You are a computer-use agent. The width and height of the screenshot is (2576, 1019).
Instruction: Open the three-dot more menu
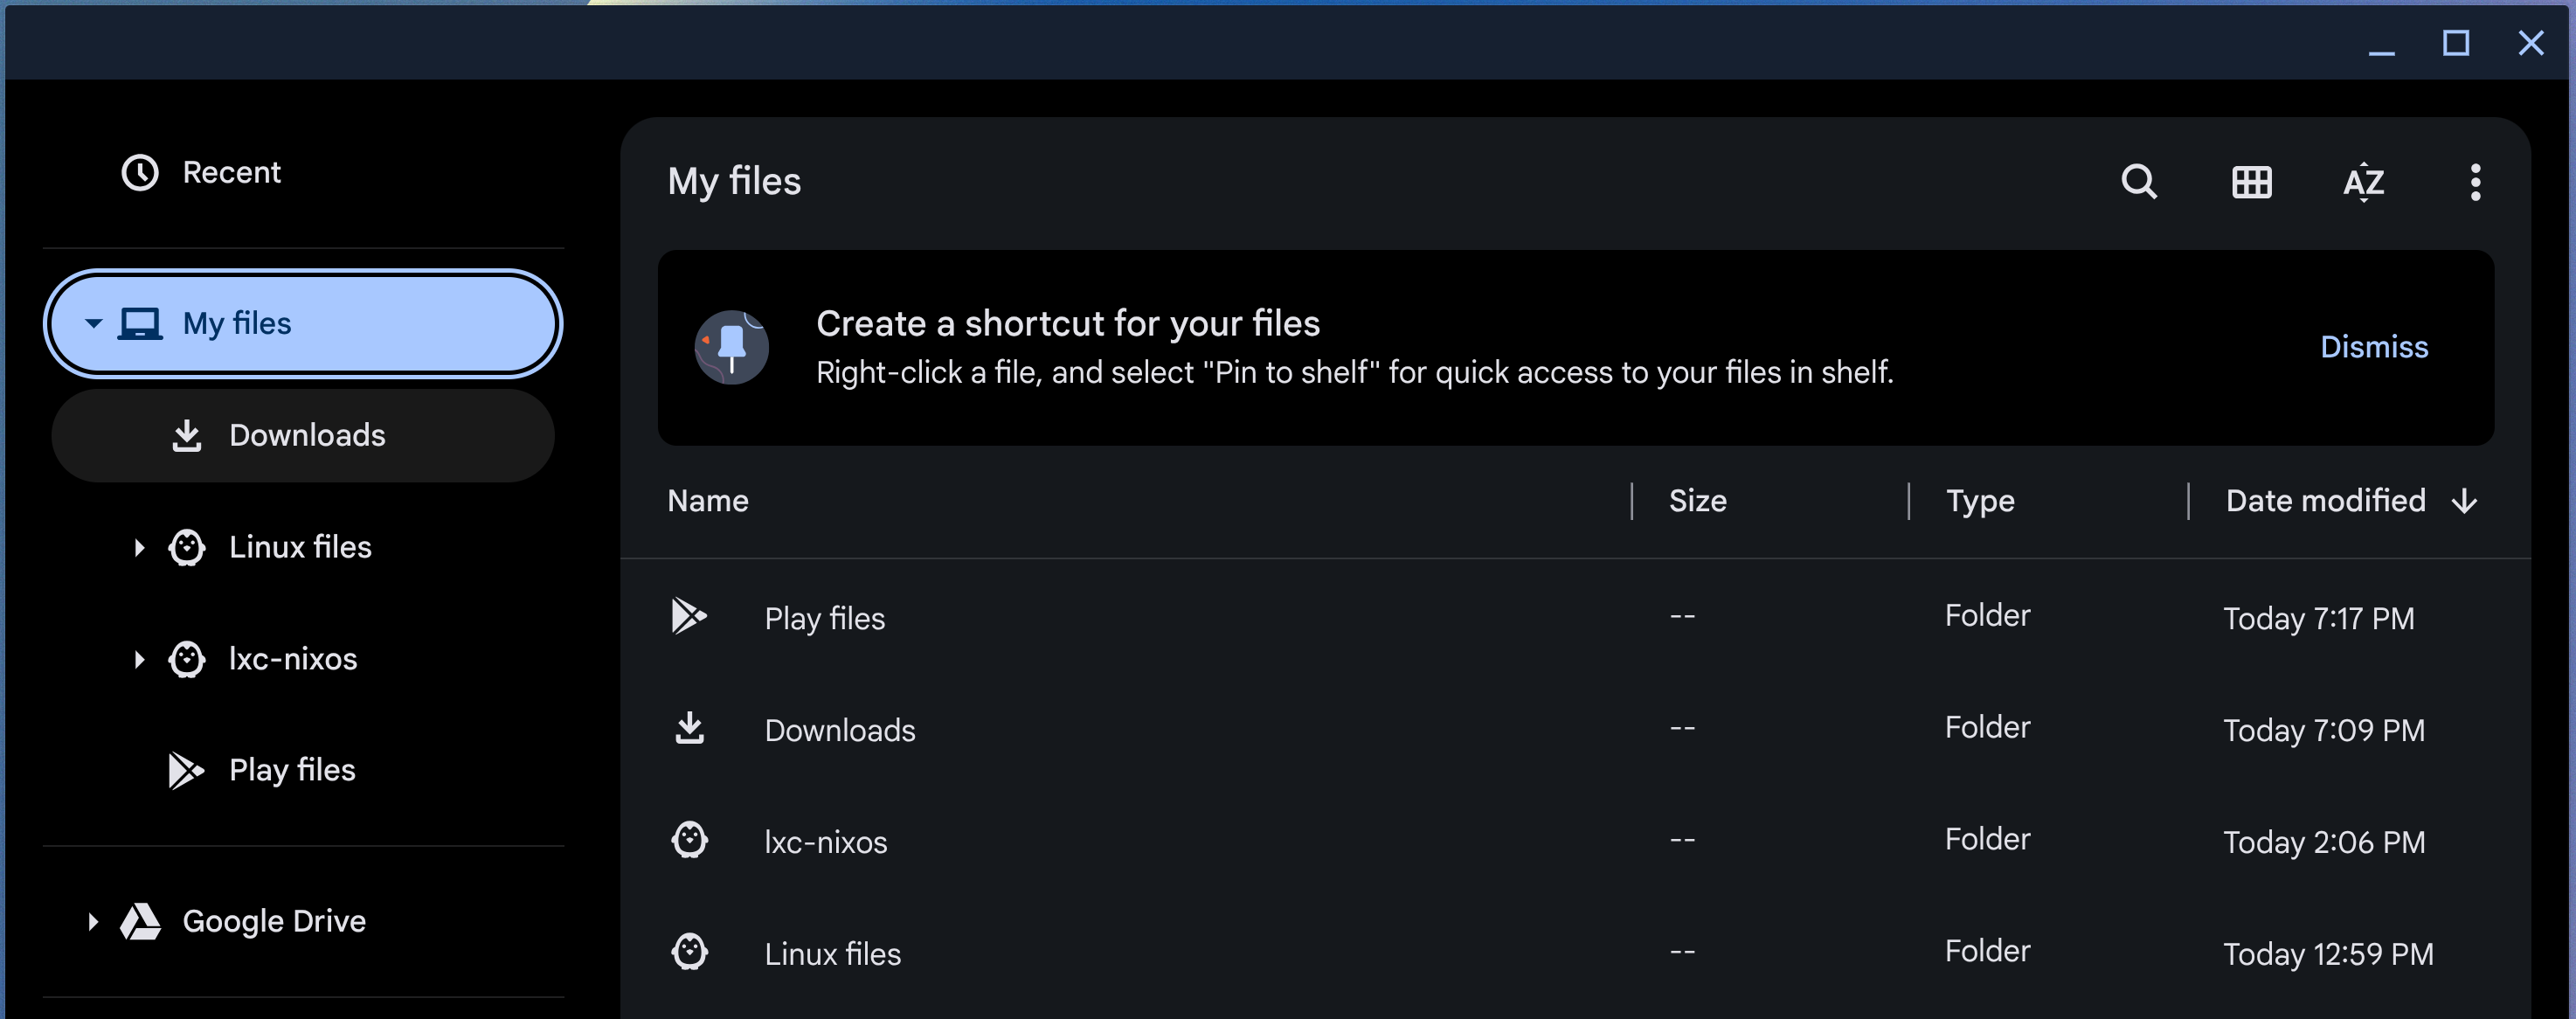[2475, 182]
